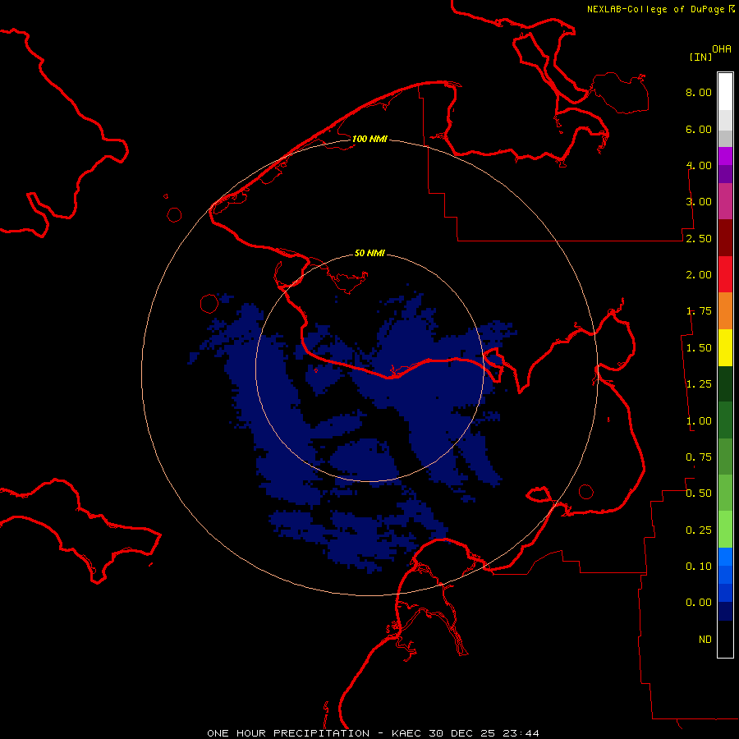Pick the dark red legend swatch
Screen dimensions: 739x739
(725, 238)
